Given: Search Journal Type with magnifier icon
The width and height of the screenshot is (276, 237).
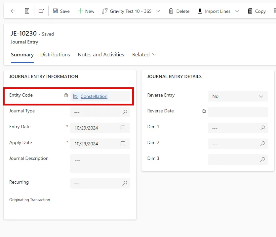Looking at the screenshot, I should coord(125,112).
